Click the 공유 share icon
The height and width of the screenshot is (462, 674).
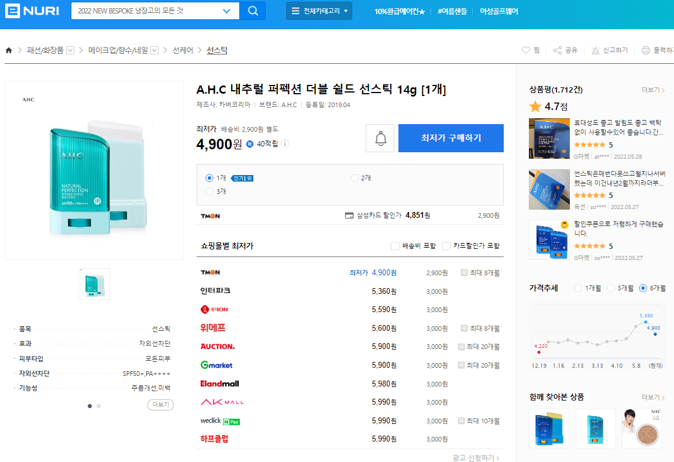click(558, 50)
